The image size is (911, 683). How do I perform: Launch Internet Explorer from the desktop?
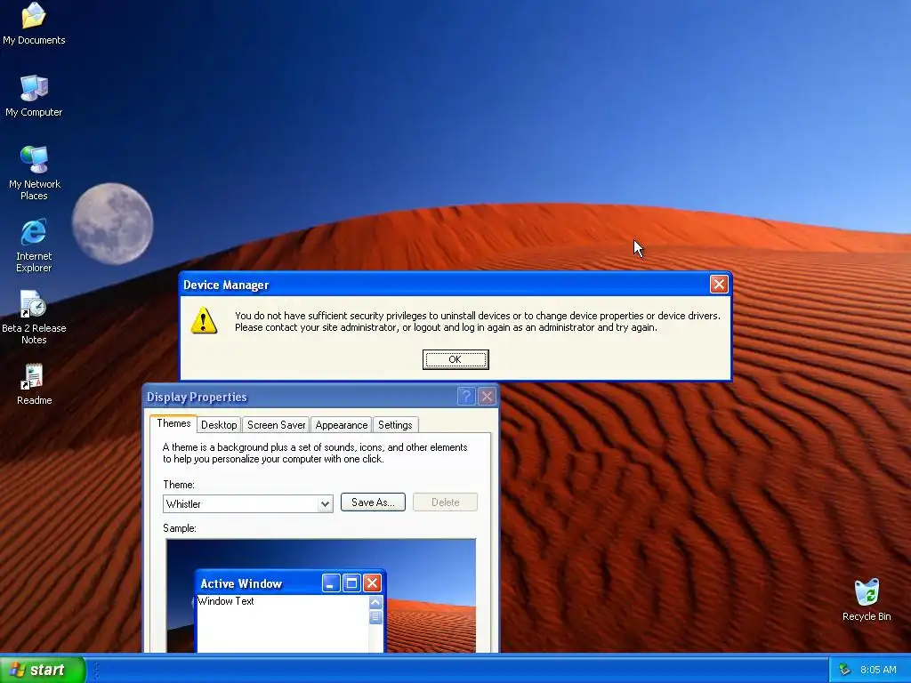click(x=34, y=245)
